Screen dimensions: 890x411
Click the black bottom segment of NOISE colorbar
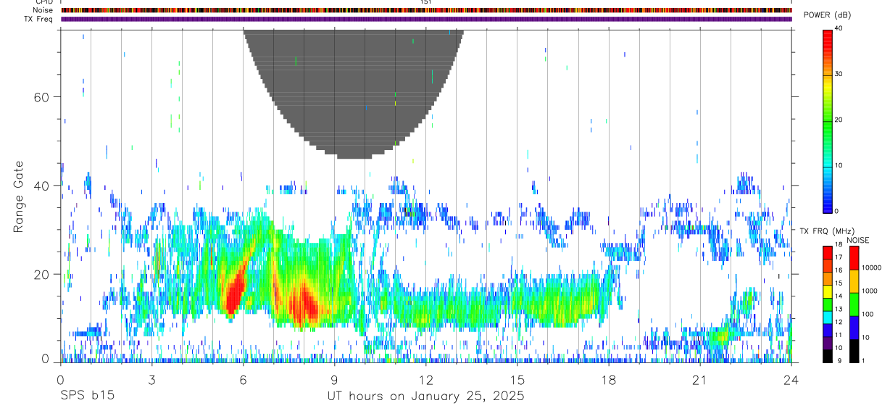click(x=854, y=351)
